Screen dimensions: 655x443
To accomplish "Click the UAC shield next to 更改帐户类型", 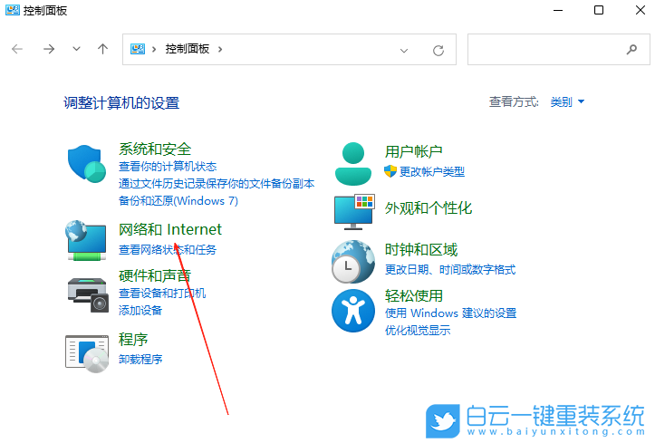I will pos(390,171).
